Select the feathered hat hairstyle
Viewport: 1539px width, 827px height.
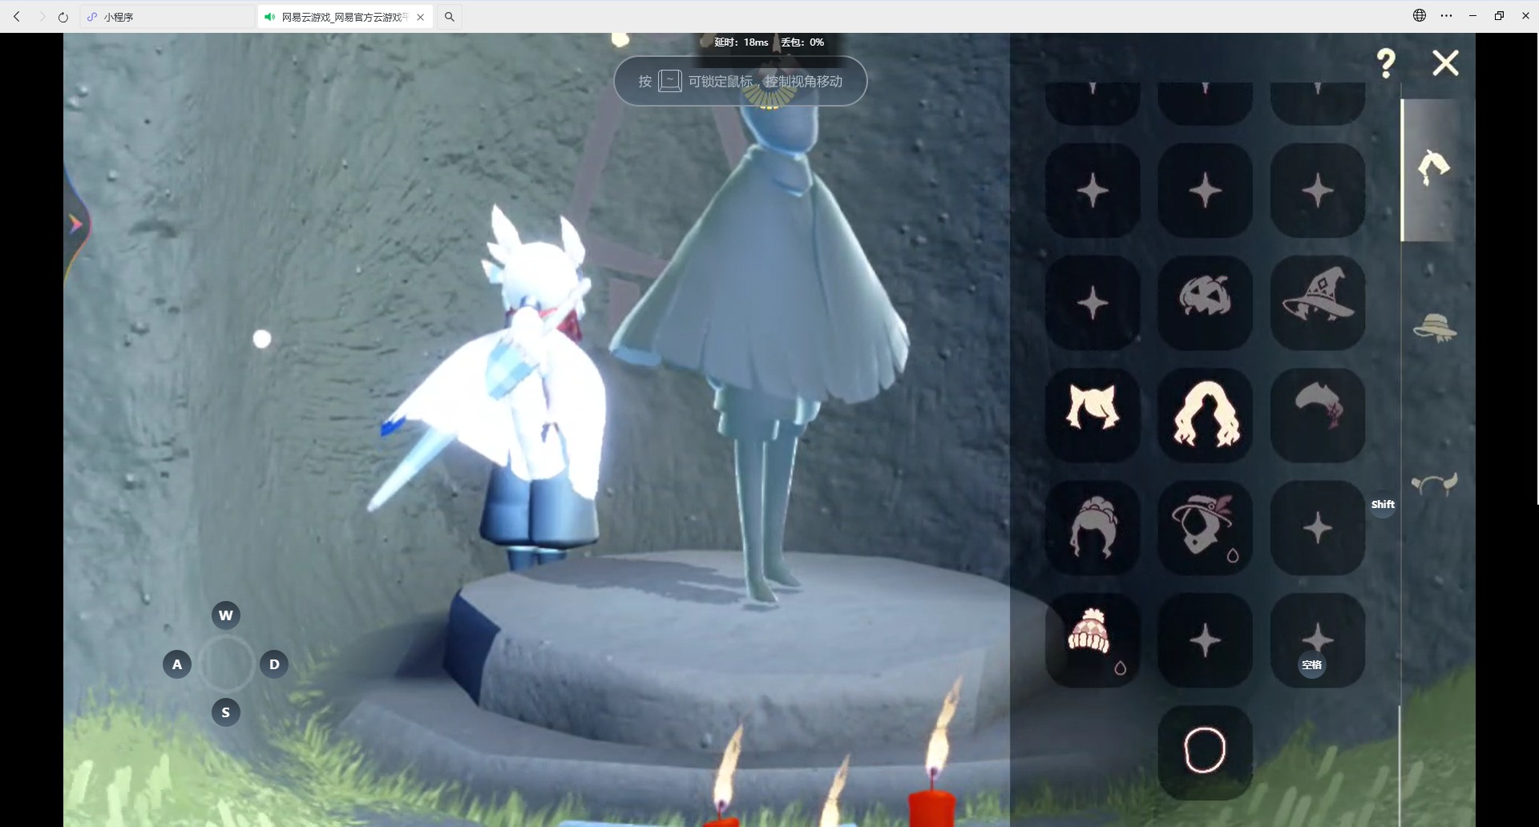click(1205, 527)
